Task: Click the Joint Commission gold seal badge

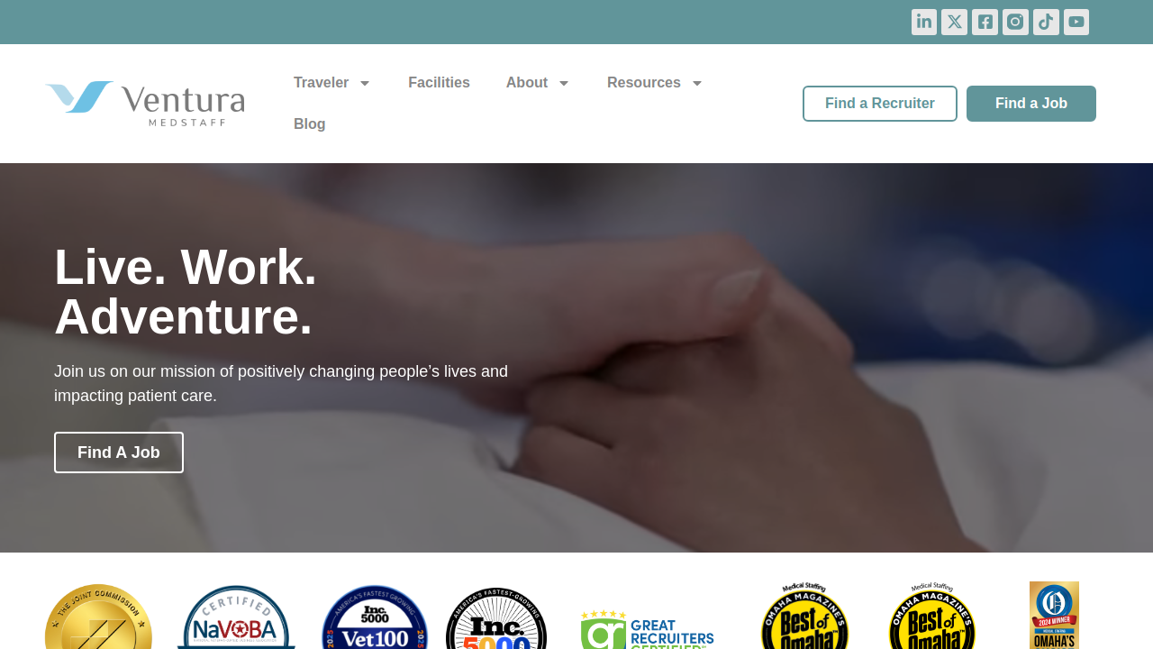Action: (98, 617)
